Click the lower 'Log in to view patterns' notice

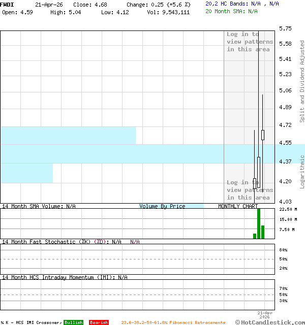(250, 190)
